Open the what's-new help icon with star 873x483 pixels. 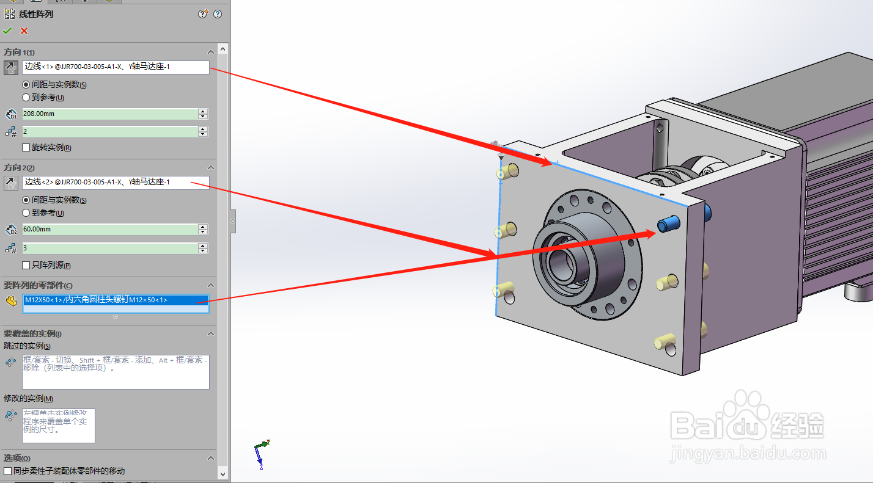click(204, 14)
